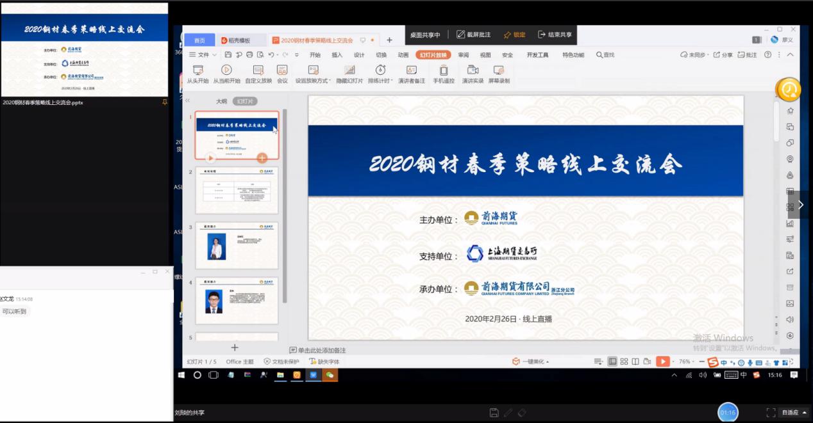
Task: Select slide 3 thumbnail with woman photo
Action: tap(237, 246)
